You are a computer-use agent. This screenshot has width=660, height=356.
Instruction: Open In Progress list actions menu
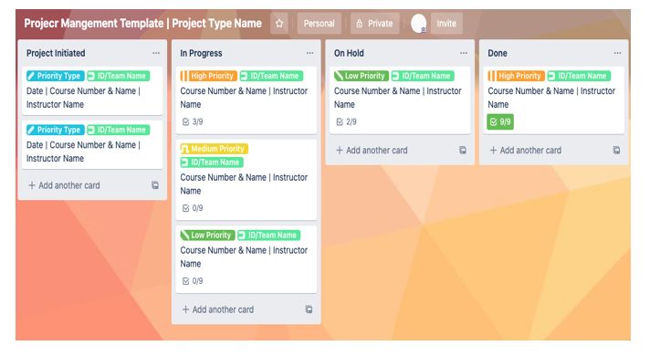pyautogui.click(x=309, y=53)
